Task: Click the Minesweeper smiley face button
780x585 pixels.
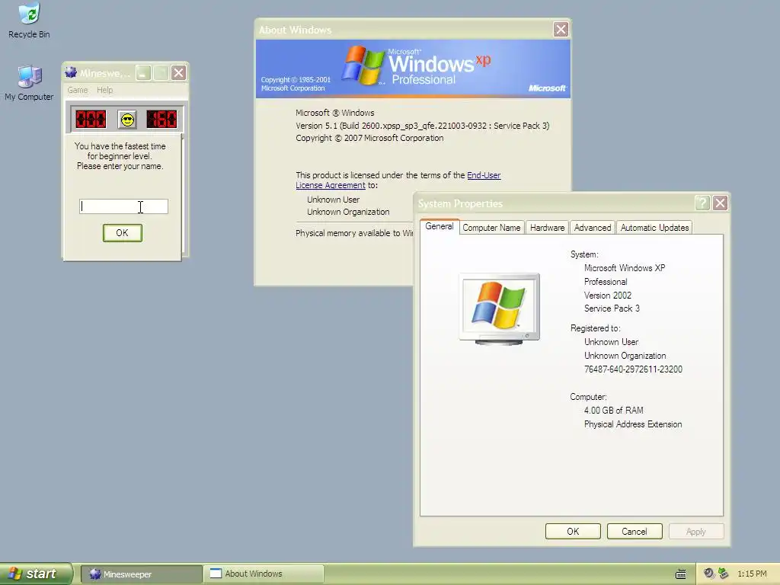Action: point(127,120)
